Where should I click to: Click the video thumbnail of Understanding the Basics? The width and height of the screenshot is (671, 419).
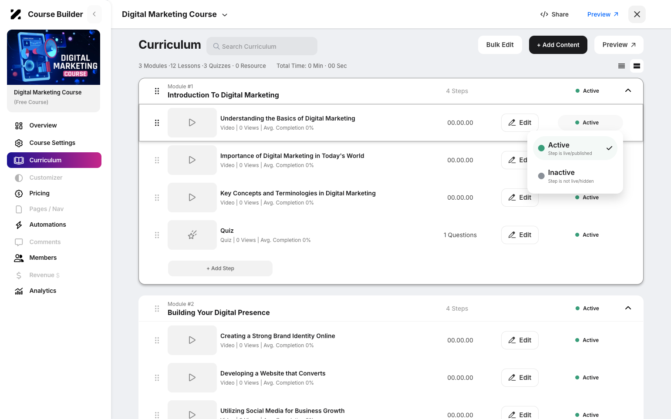coord(192,123)
